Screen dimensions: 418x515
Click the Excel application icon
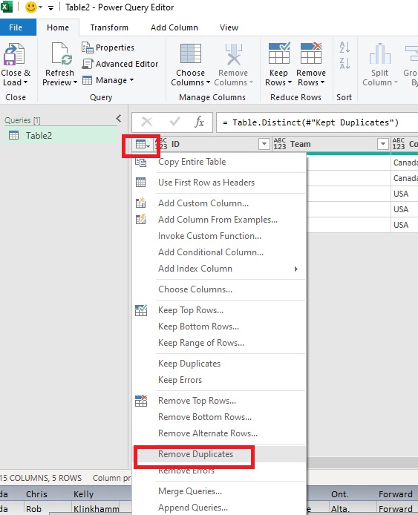point(6,7)
